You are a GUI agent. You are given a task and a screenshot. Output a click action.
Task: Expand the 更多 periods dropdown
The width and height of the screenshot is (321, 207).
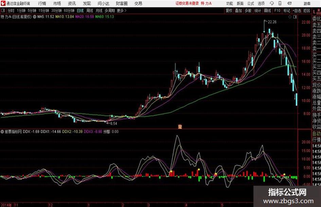[122, 11]
